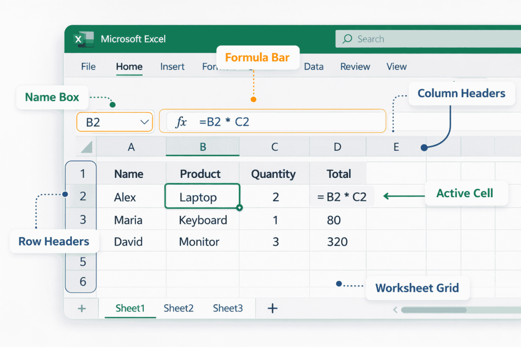Screen dimensions: 521x347
Task: Open the Name Box dropdown
Action: point(144,121)
